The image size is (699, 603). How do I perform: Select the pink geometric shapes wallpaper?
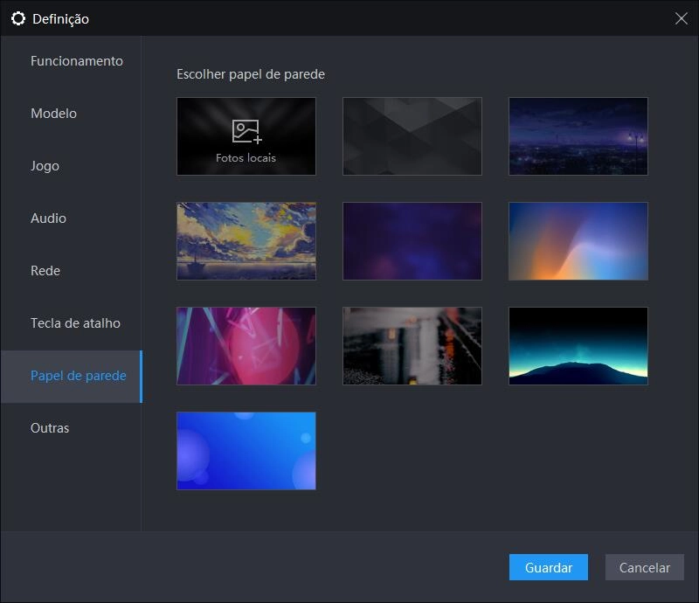point(246,345)
